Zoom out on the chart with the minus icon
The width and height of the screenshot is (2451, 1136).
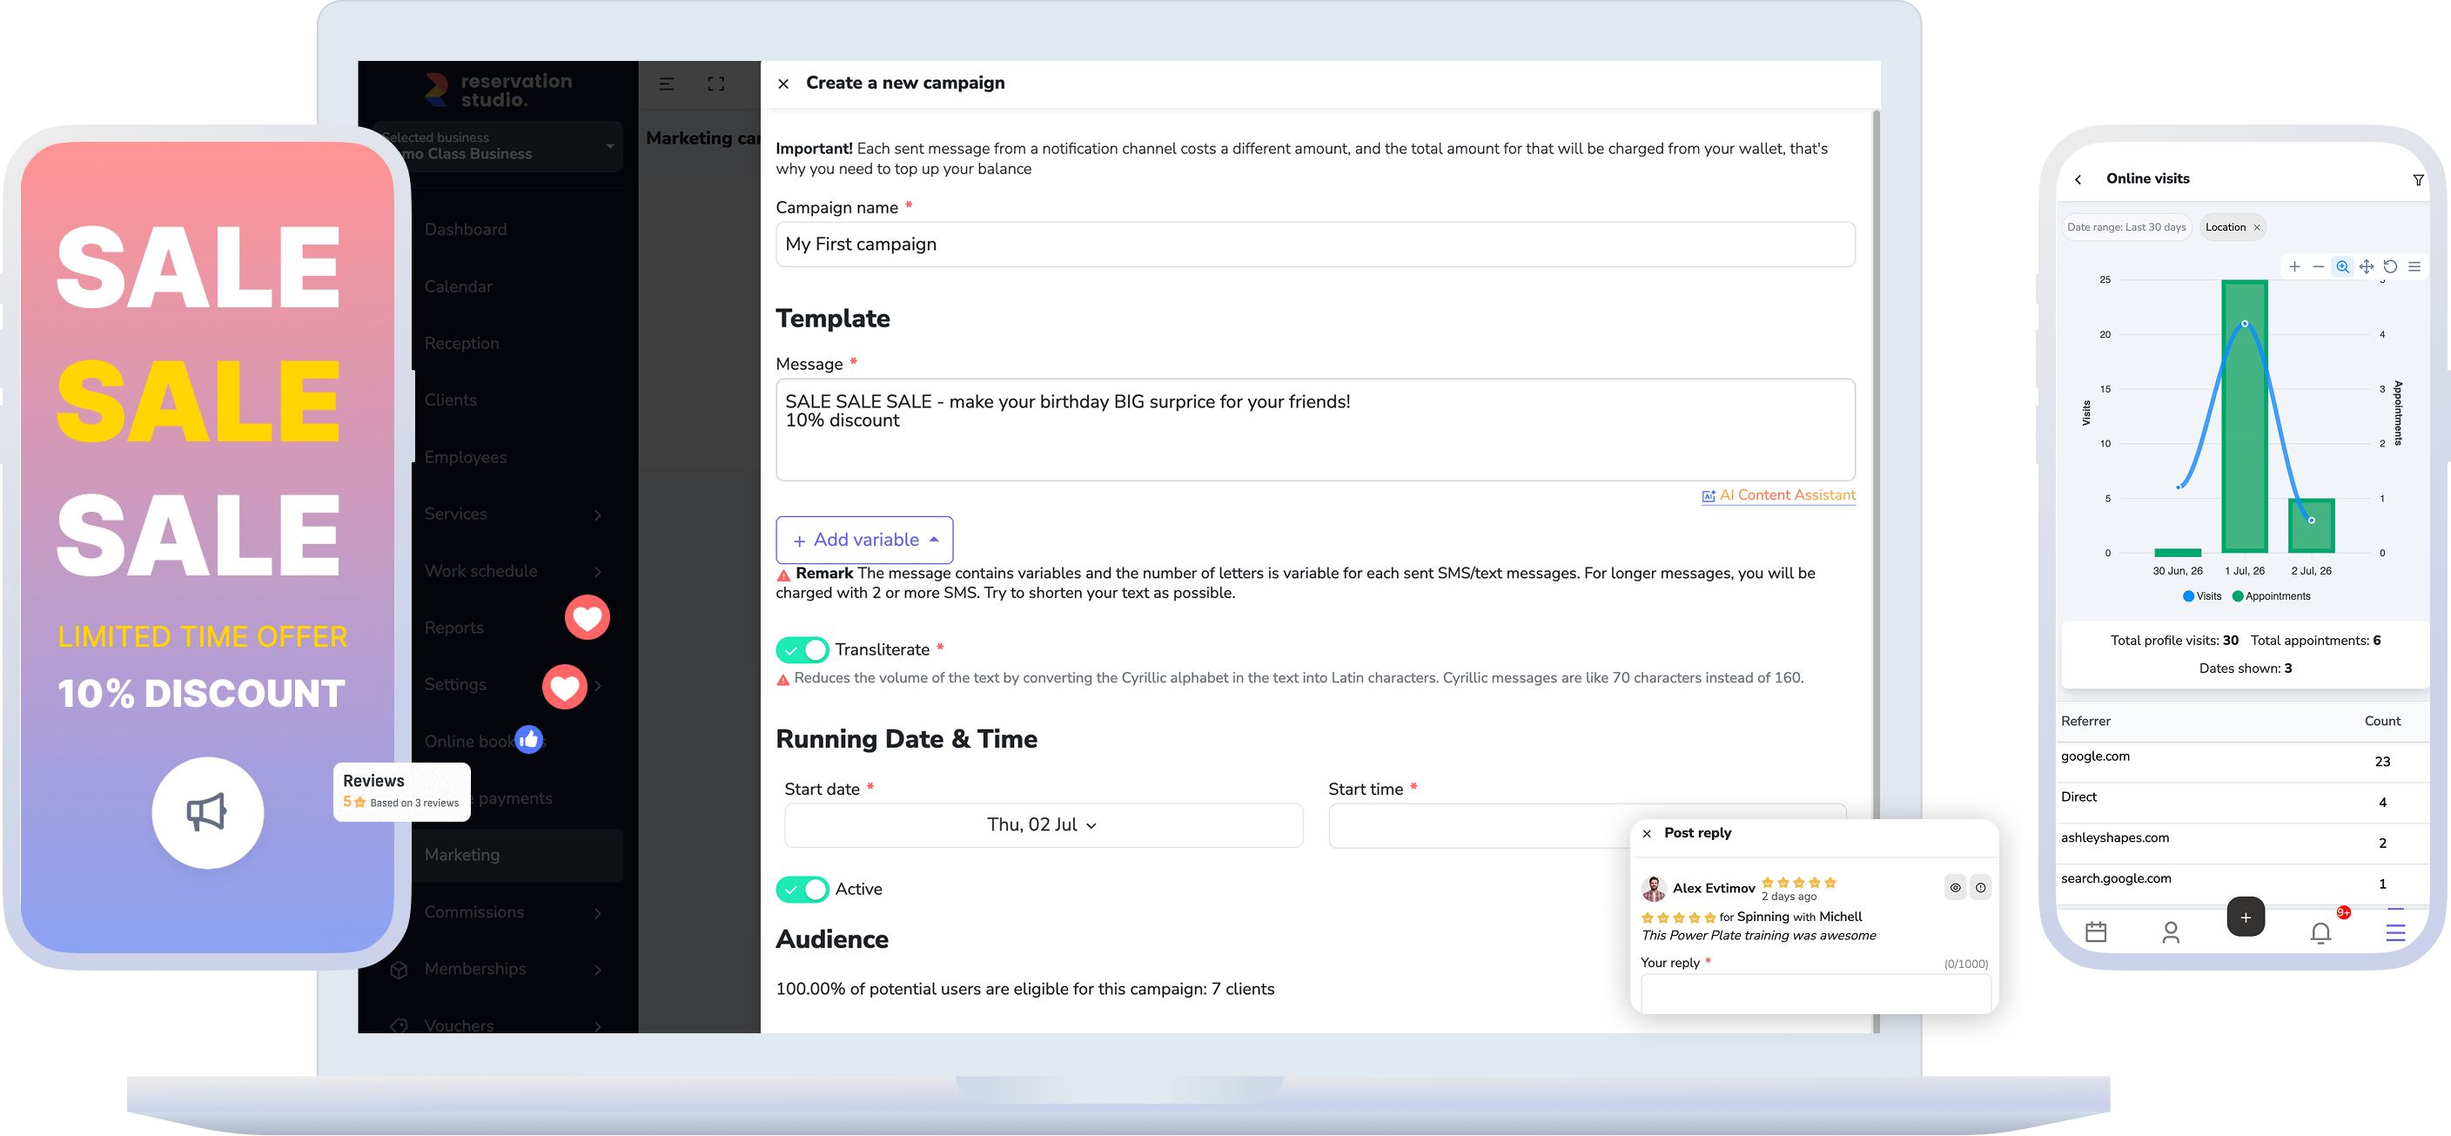point(2318,267)
